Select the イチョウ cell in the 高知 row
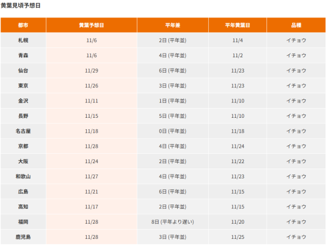The image size is (327, 246). point(296,207)
